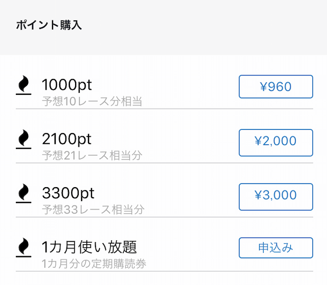Click the ポイント購入 header title
Screen dimensions: 327x285
pyautogui.click(x=49, y=25)
